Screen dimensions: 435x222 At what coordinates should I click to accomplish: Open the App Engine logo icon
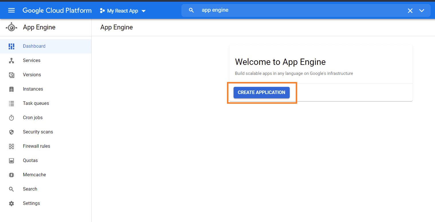pyautogui.click(x=11, y=27)
